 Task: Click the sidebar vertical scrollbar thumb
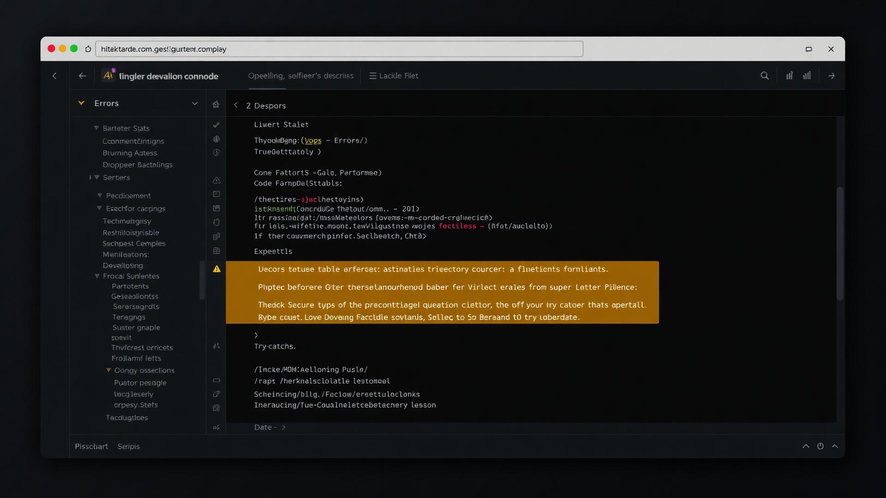(202, 280)
